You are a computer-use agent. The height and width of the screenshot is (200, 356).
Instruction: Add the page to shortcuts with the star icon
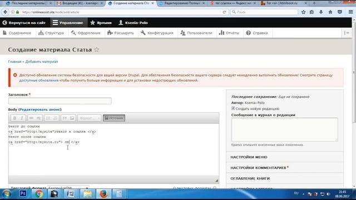point(97,49)
